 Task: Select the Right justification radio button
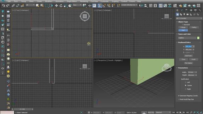[x=186, y=89]
